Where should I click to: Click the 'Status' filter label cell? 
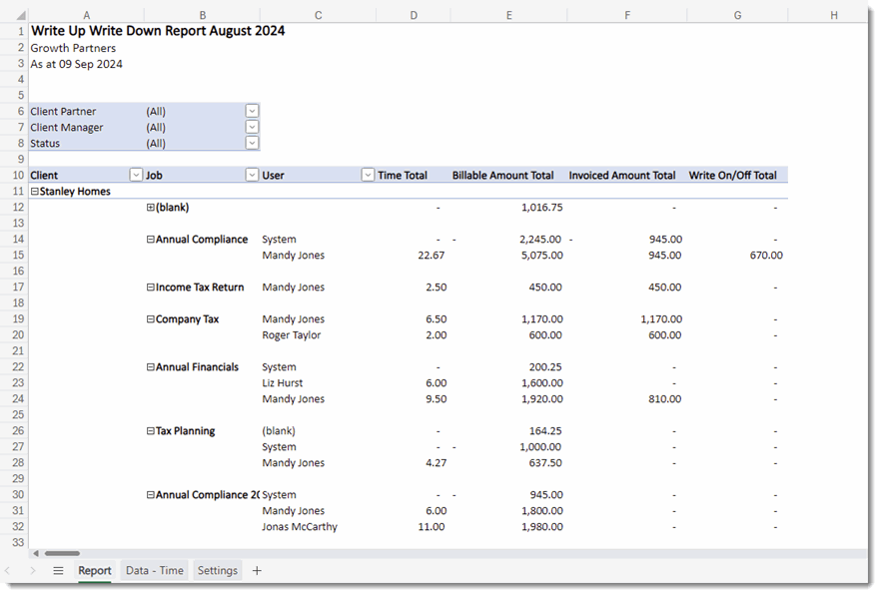[x=45, y=143]
